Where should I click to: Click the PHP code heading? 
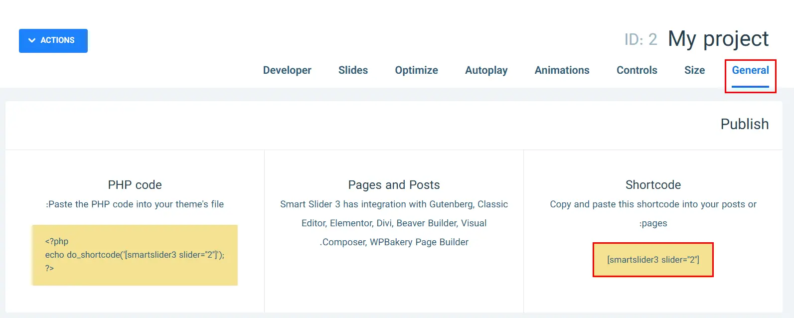[x=135, y=185]
